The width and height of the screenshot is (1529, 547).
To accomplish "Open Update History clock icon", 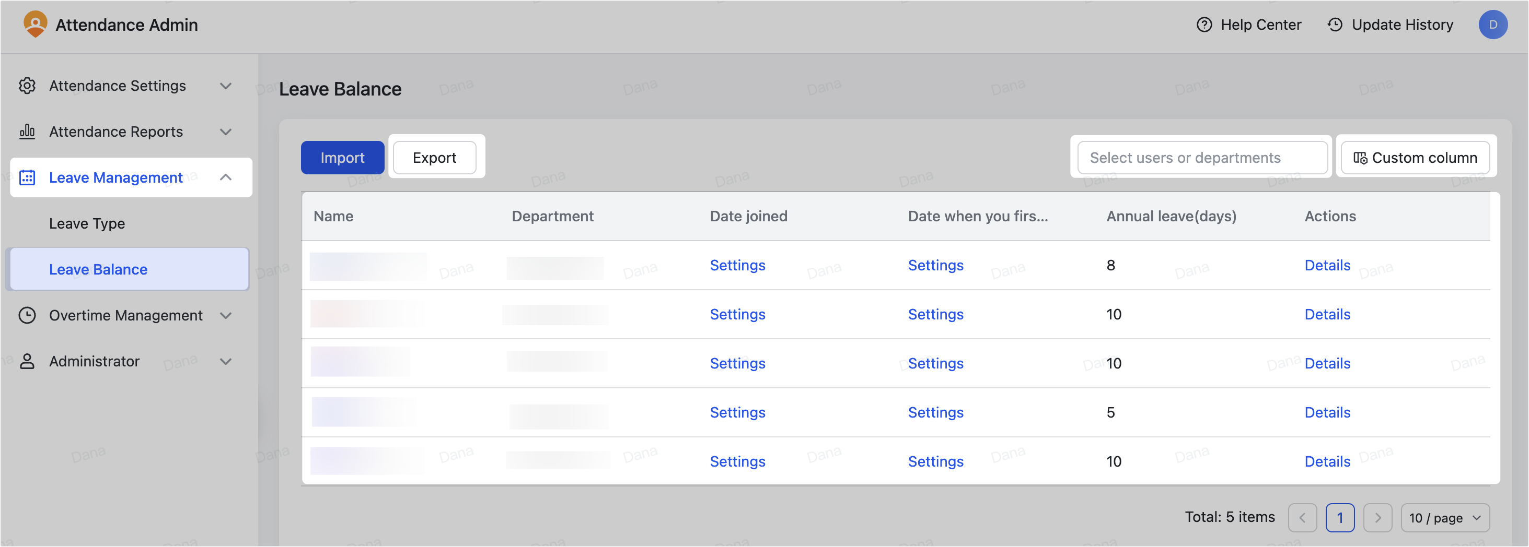I will point(1334,25).
